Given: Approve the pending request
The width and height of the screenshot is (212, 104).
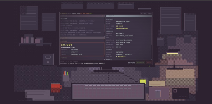Looking at the screenshot, I should click(x=140, y=63).
